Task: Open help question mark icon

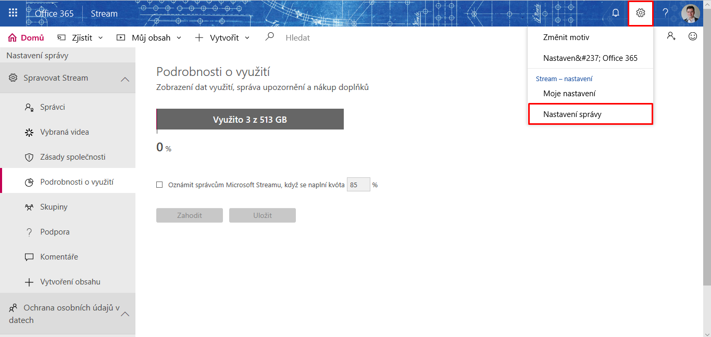Action: coord(665,13)
